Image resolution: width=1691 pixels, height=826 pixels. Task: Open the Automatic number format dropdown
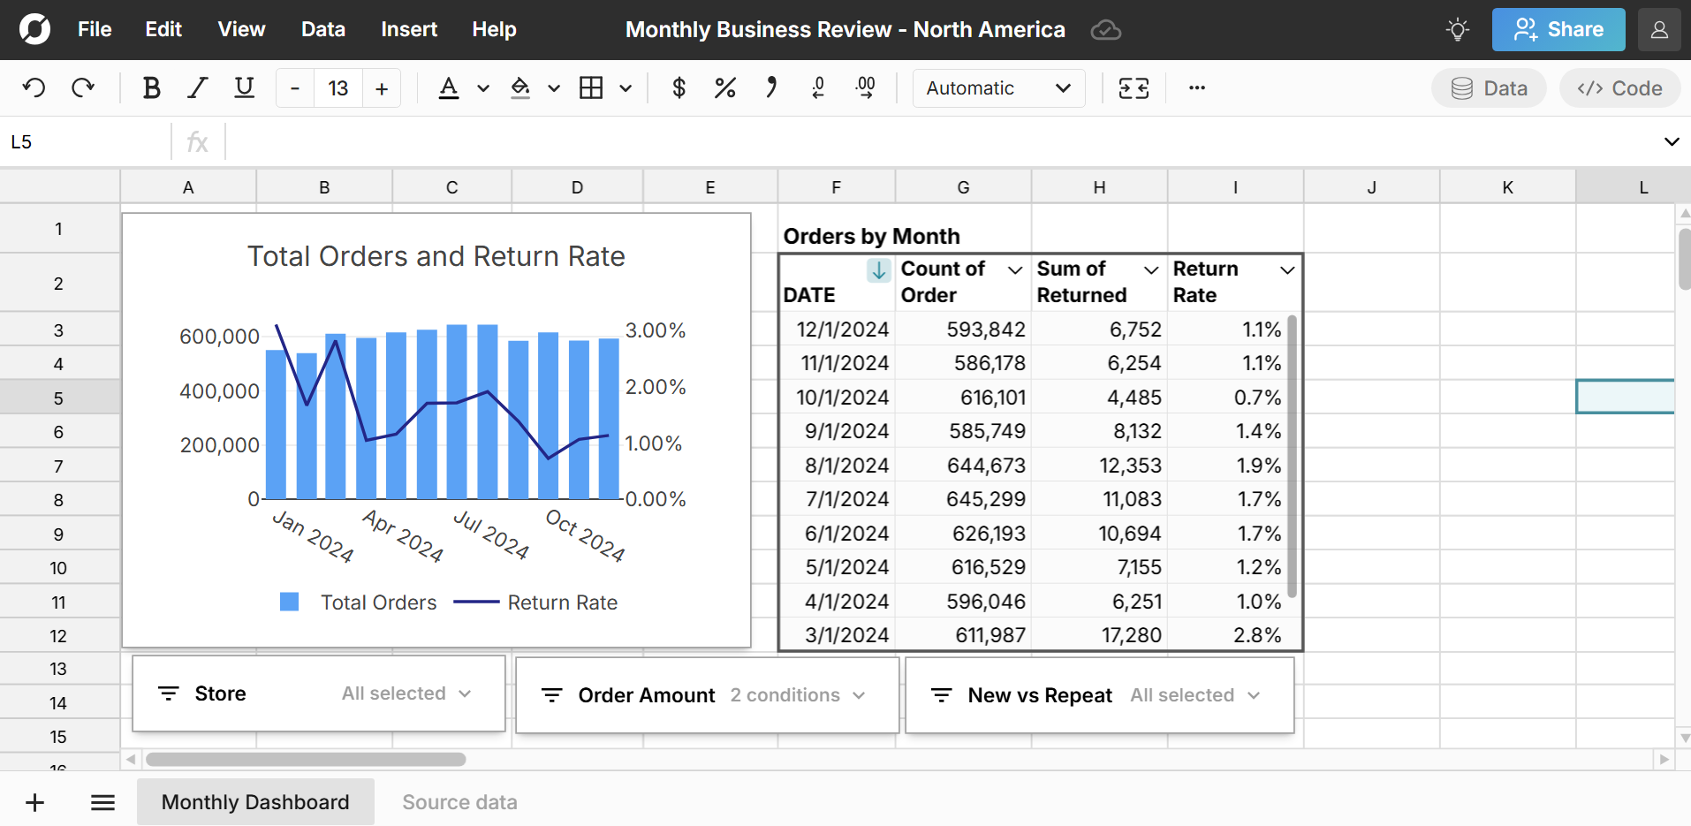[997, 87]
